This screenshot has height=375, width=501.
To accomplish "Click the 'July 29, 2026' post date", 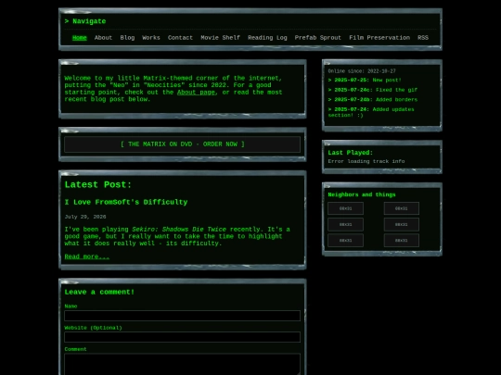I will 85,217.
